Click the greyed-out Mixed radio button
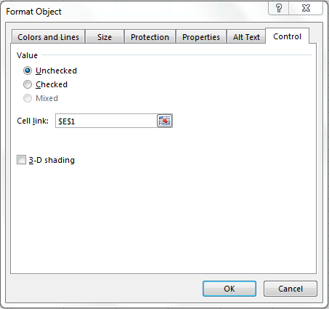This screenshot has height=309, width=329. tap(28, 98)
